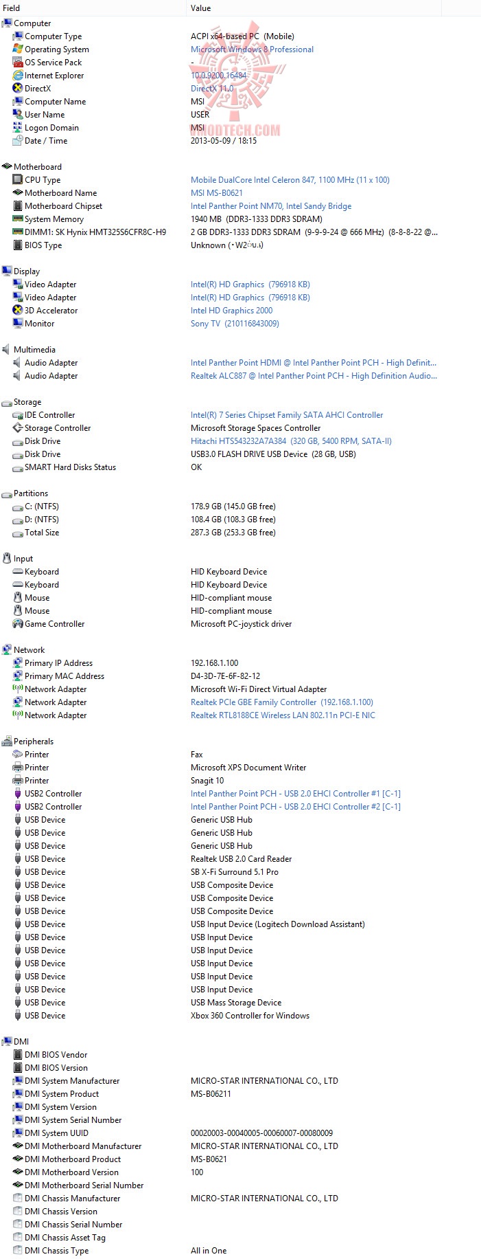Viewport: 481px width, 1259px height.
Task: Click the Primary MAC Address icon
Action: (18, 676)
